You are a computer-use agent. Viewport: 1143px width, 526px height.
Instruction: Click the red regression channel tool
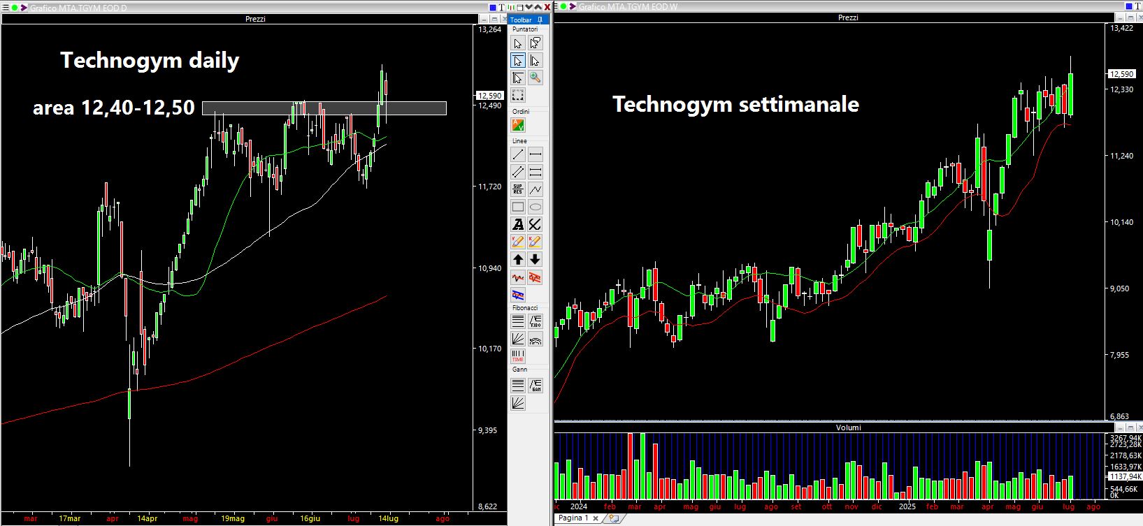[x=535, y=277]
